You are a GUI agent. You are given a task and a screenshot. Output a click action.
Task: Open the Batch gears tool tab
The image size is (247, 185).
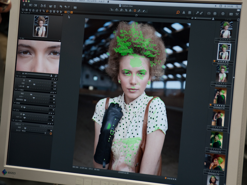tap(61, 12)
